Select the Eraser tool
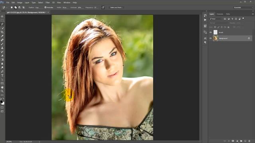255x143 pixels. (2, 56)
